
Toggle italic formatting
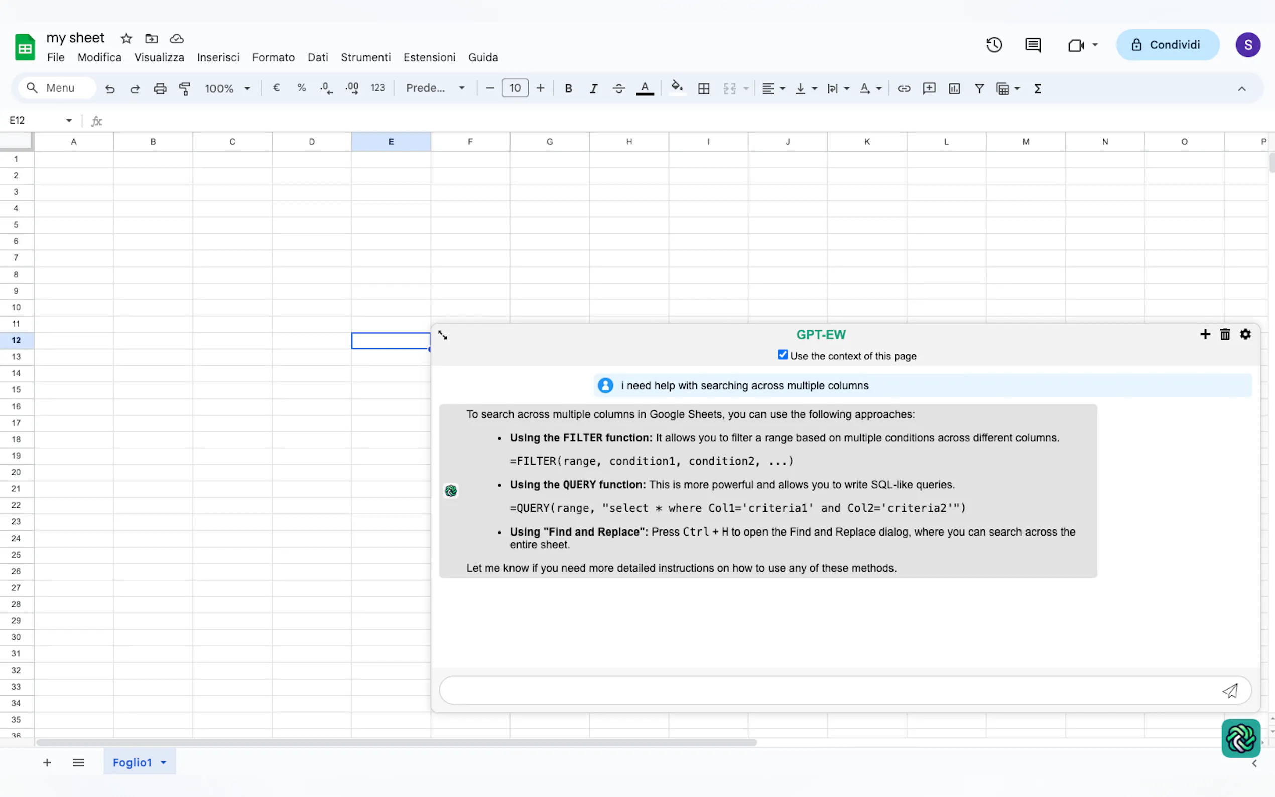tap(593, 88)
